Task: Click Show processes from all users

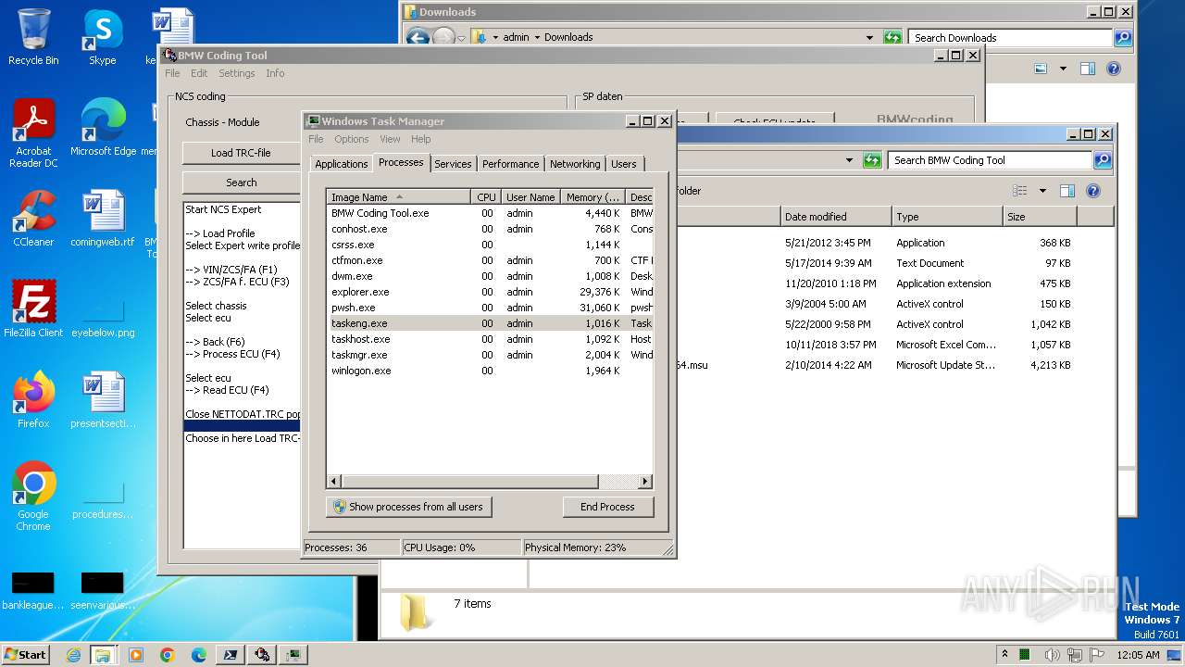Action: 408,507
